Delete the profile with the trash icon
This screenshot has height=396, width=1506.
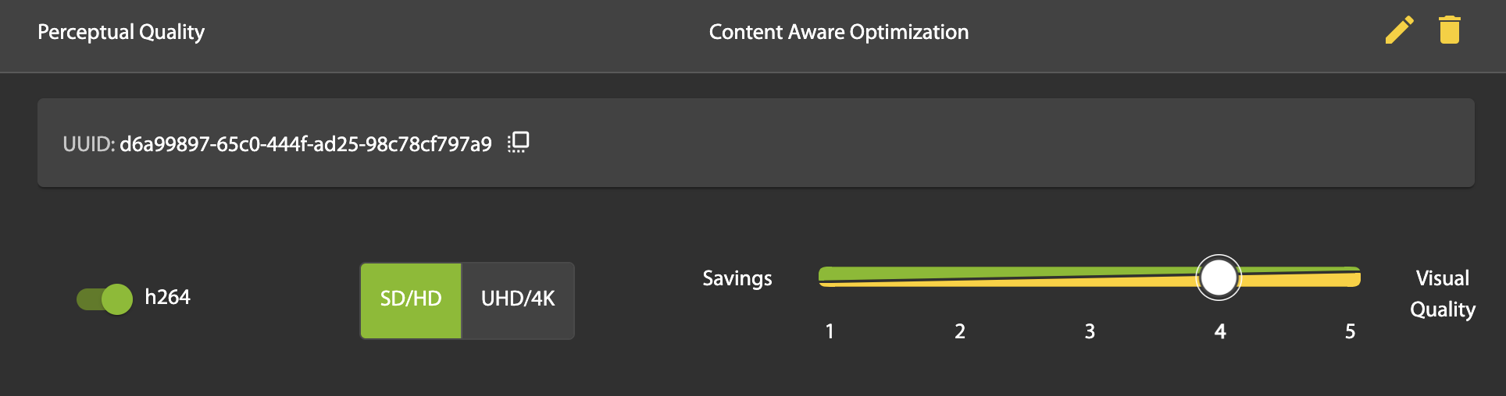click(x=1449, y=30)
